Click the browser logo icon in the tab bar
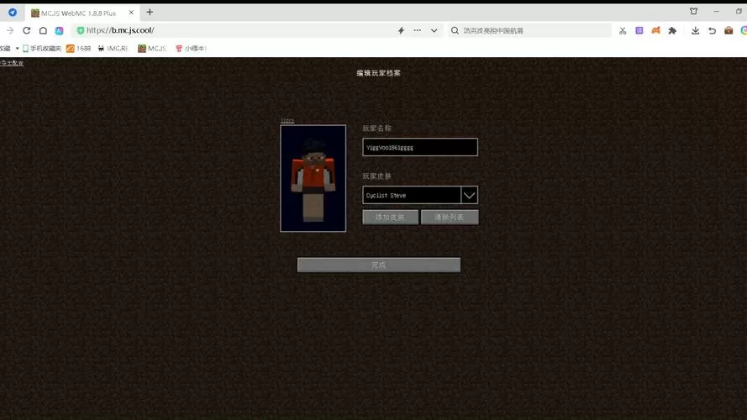This screenshot has width=747, height=420. click(x=13, y=13)
